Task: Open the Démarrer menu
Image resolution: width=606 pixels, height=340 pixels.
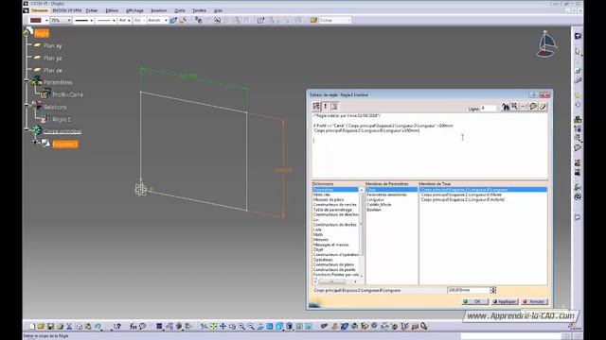Action: (40, 10)
